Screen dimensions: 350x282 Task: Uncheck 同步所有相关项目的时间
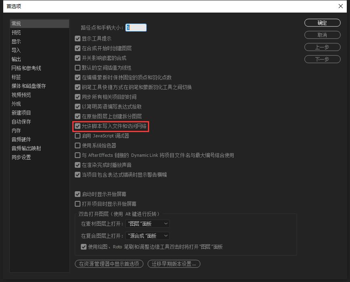point(78,97)
